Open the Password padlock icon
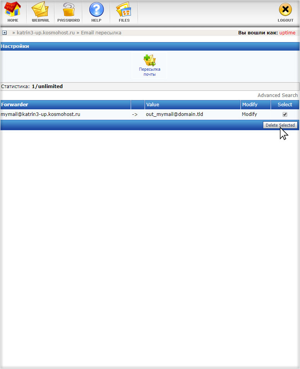The height and width of the screenshot is (369, 300). pyautogui.click(x=68, y=10)
